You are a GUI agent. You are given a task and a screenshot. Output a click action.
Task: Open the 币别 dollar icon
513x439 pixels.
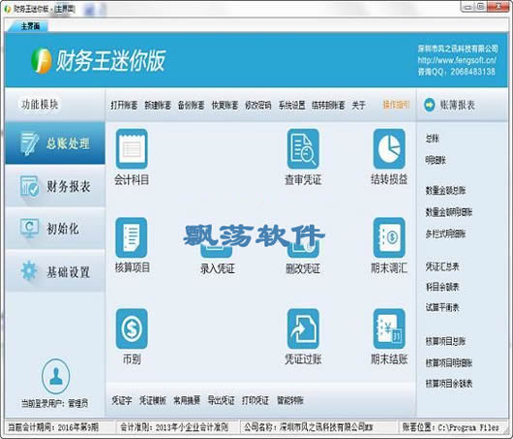(x=132, y=329)
